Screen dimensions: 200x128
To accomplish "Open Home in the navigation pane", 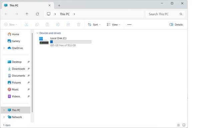I will click(x=13, y=34).
